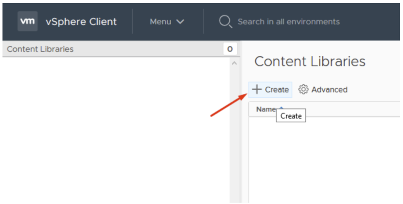
Task: Select Content Libraries in the navigator header
Action: click(40, 49)
